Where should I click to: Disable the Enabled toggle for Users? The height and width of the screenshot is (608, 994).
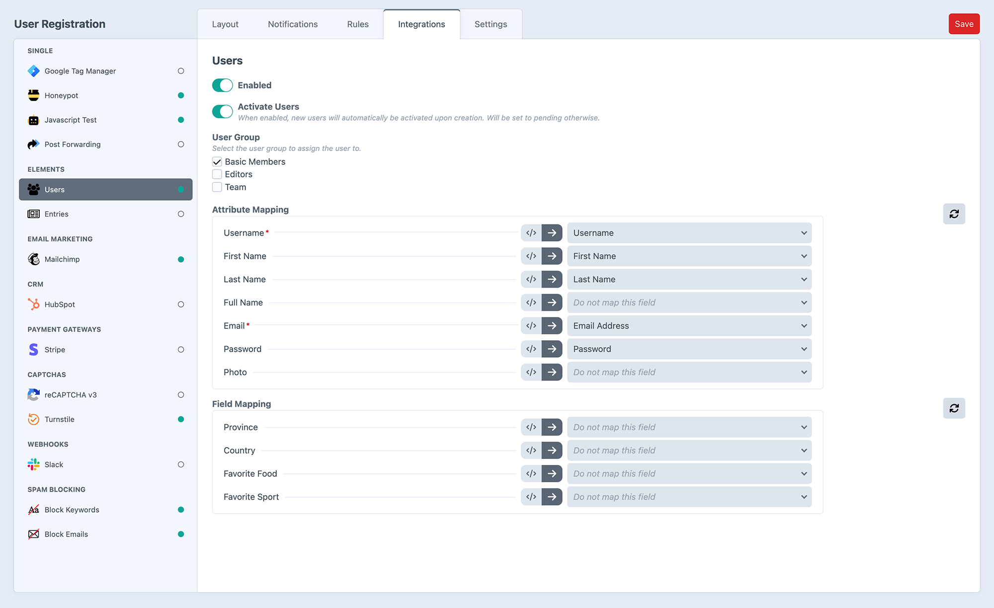click(x=222, y=85)
